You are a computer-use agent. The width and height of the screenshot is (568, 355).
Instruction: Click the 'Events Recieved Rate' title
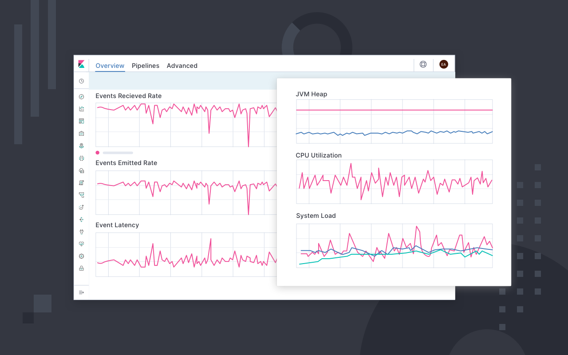(129, 96)
